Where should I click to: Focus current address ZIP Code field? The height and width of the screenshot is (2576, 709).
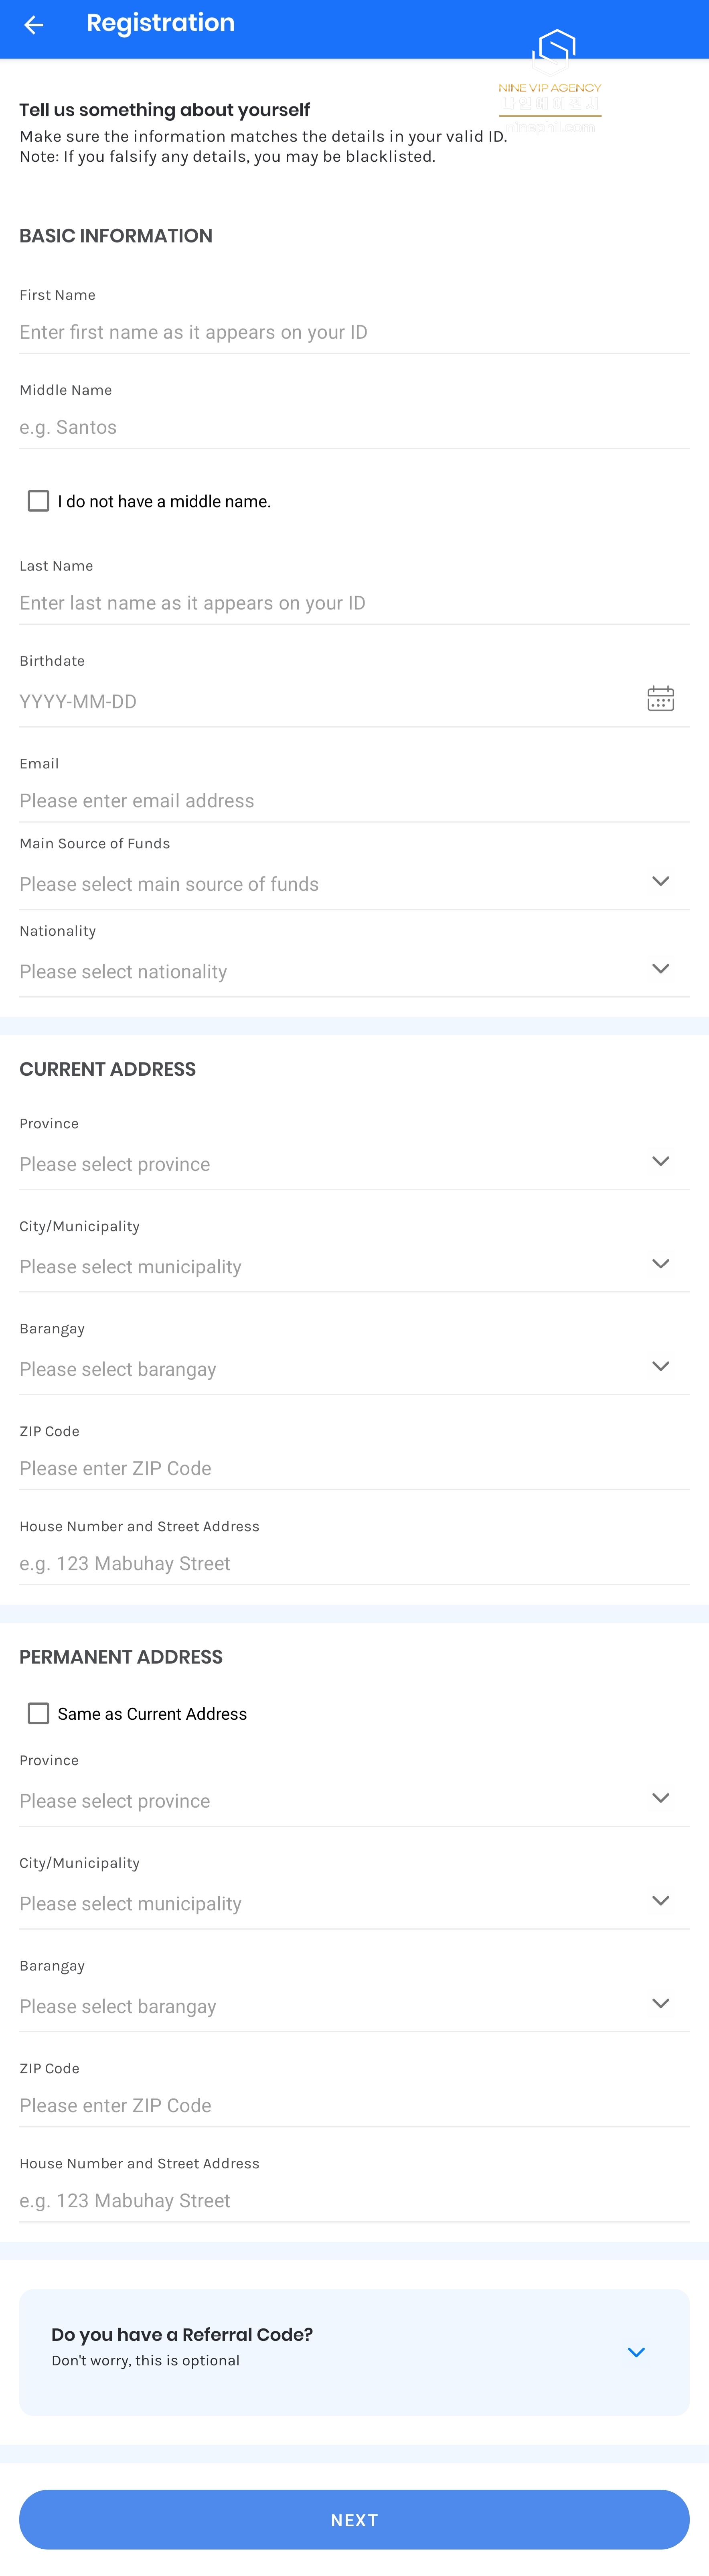(x=354, y=1468)
